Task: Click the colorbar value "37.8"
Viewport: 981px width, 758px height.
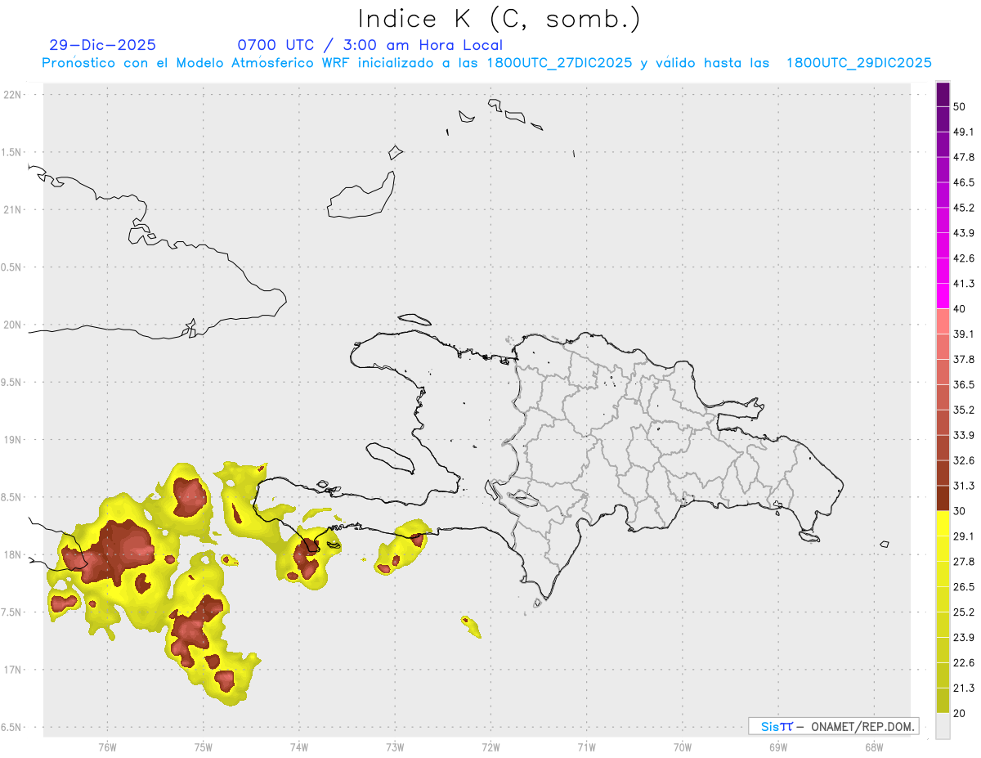Action: coord(964,360)
